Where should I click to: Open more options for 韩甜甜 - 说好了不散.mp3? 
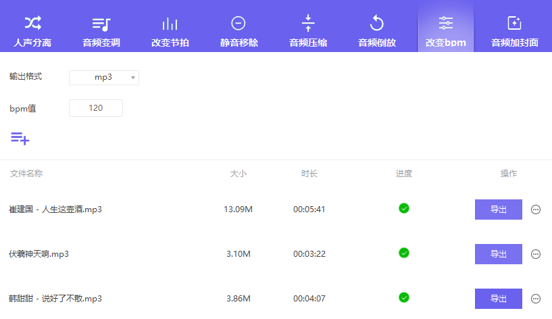pyautogui.click(x=536, y=299)
